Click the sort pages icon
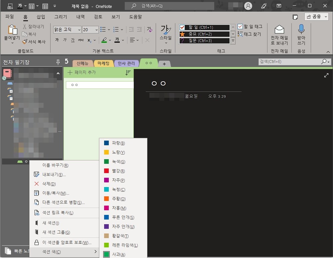This screenshot has height=258, width=333. pos(128,73)
